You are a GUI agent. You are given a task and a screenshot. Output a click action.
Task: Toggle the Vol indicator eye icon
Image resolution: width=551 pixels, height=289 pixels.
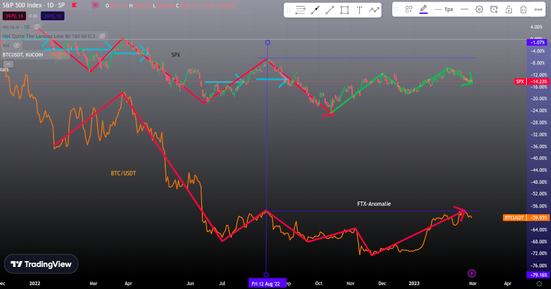pos(17,45)
